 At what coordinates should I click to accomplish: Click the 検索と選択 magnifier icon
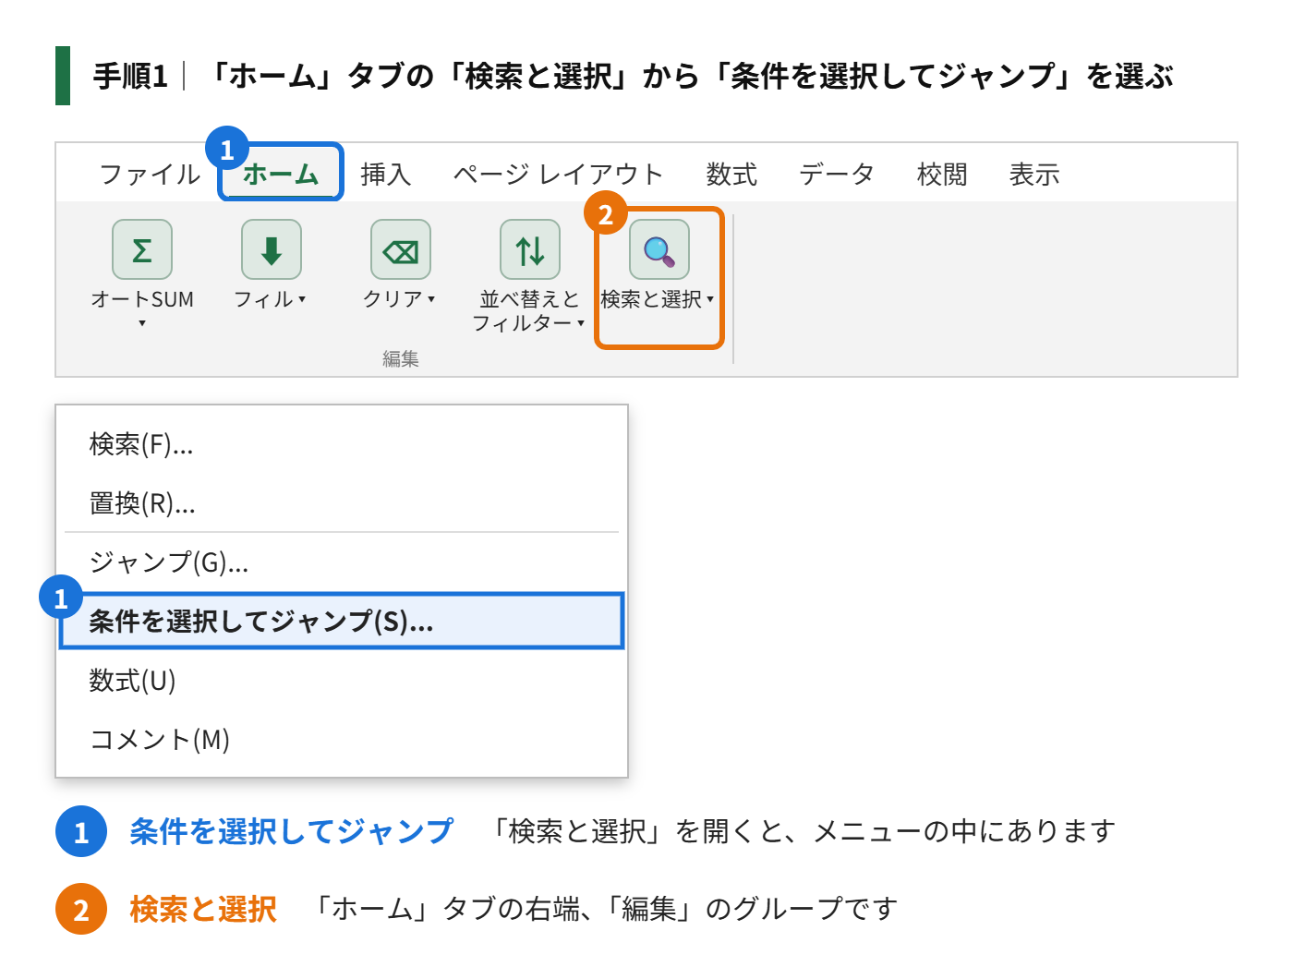coord(659,249)
